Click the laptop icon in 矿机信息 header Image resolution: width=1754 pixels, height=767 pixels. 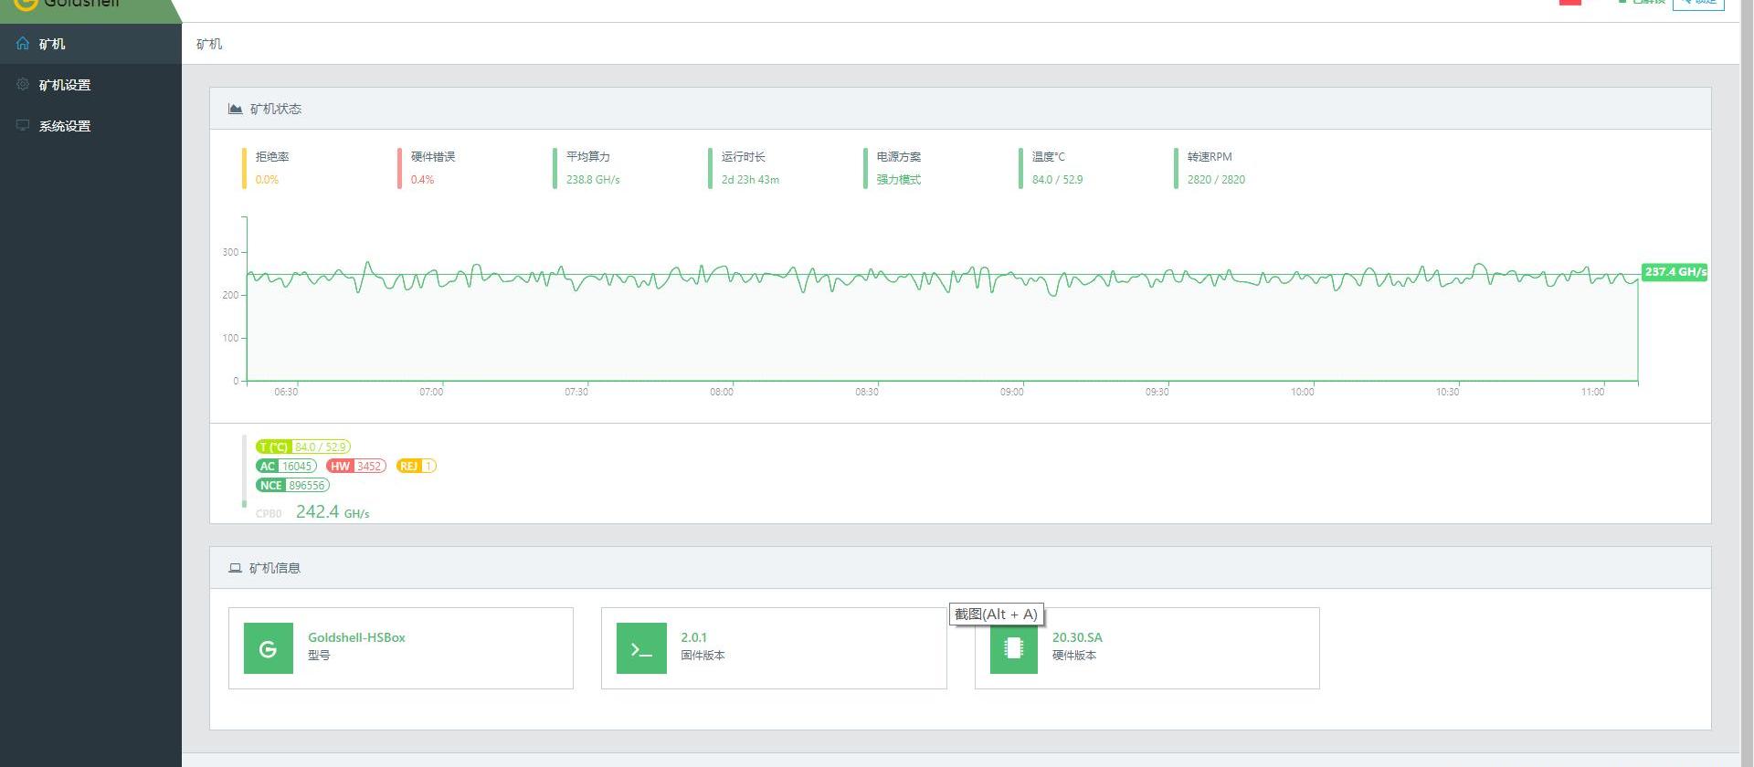click(235, 568)
